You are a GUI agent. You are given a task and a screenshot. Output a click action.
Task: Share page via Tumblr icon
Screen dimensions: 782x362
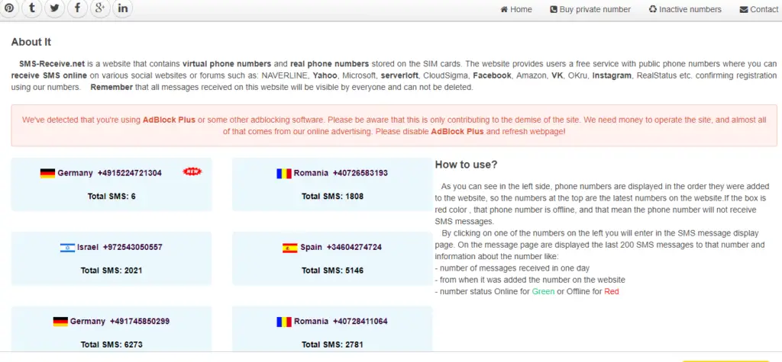32,8
